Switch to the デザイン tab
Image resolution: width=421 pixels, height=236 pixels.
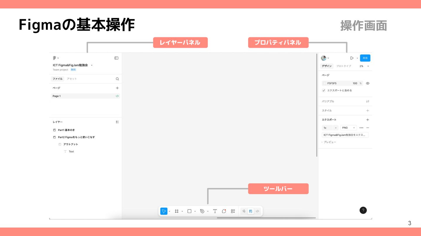327,66
